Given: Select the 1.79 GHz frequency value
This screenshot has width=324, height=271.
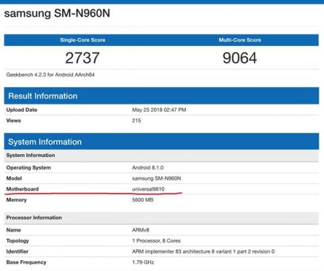Looking at the screenshot, I should point(143,262).
